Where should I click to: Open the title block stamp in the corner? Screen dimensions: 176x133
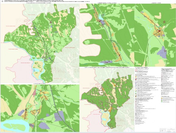pyautogui.click(x=168, y=130)
